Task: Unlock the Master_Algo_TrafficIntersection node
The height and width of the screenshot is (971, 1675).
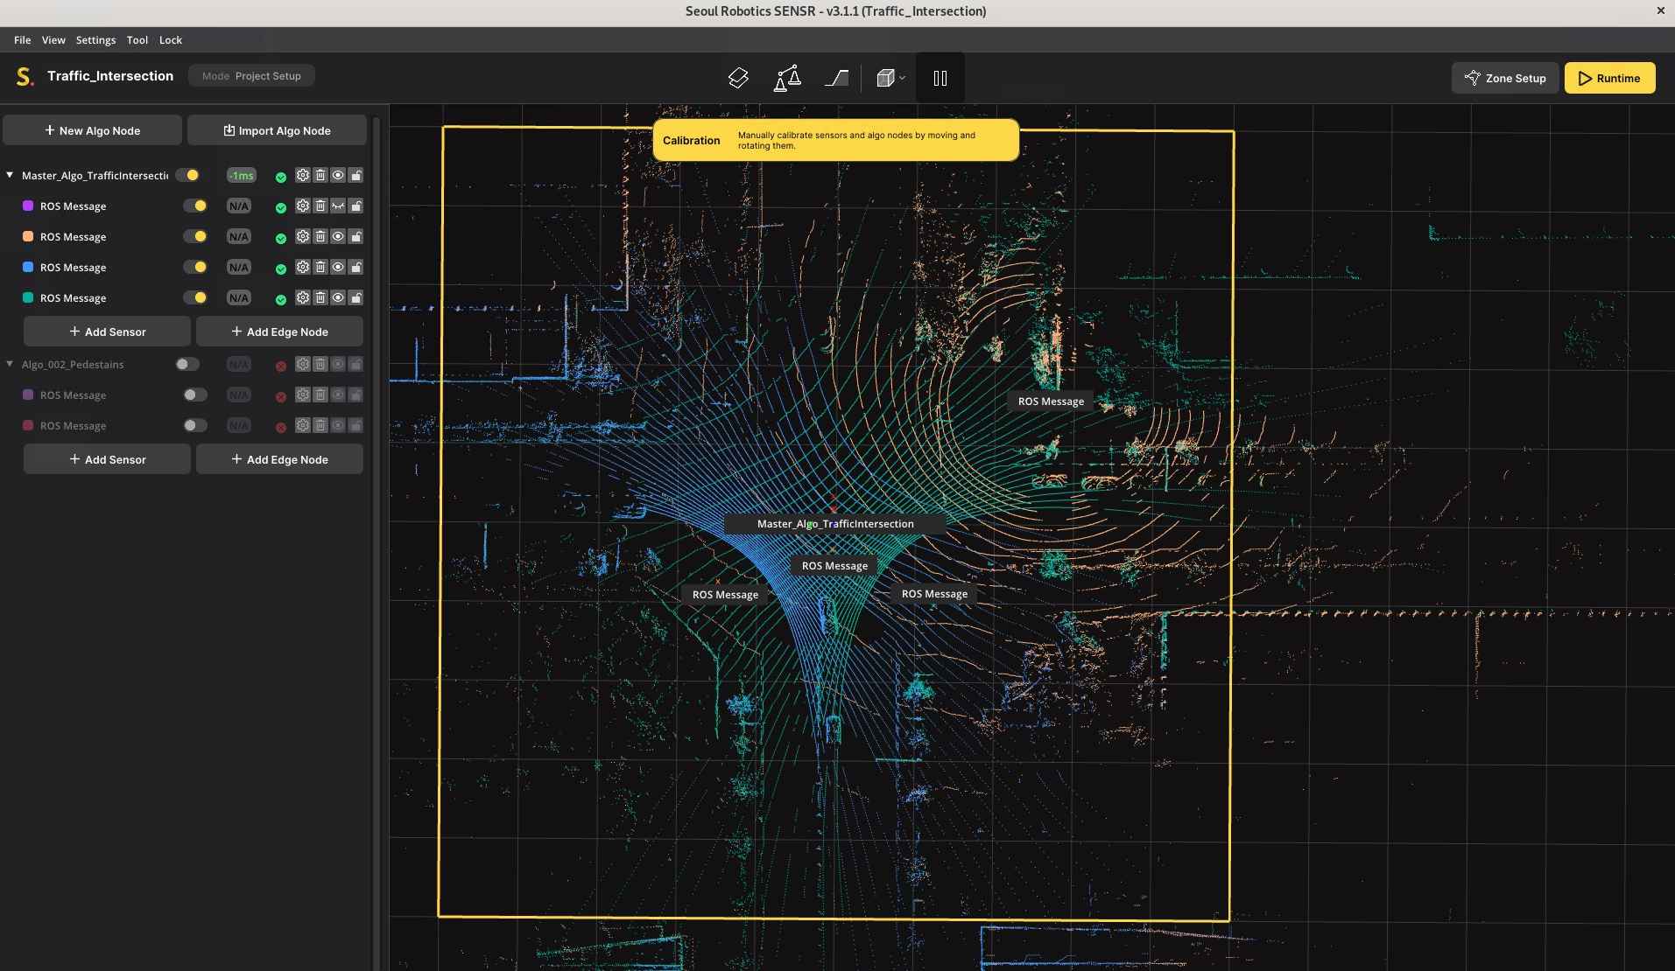Action: click(356, 175)
